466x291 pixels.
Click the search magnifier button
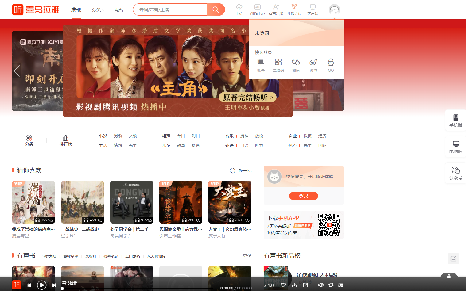click(216, 10)
